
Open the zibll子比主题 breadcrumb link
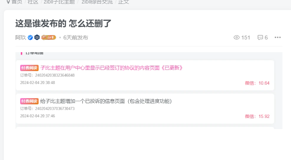click(59, 2)
